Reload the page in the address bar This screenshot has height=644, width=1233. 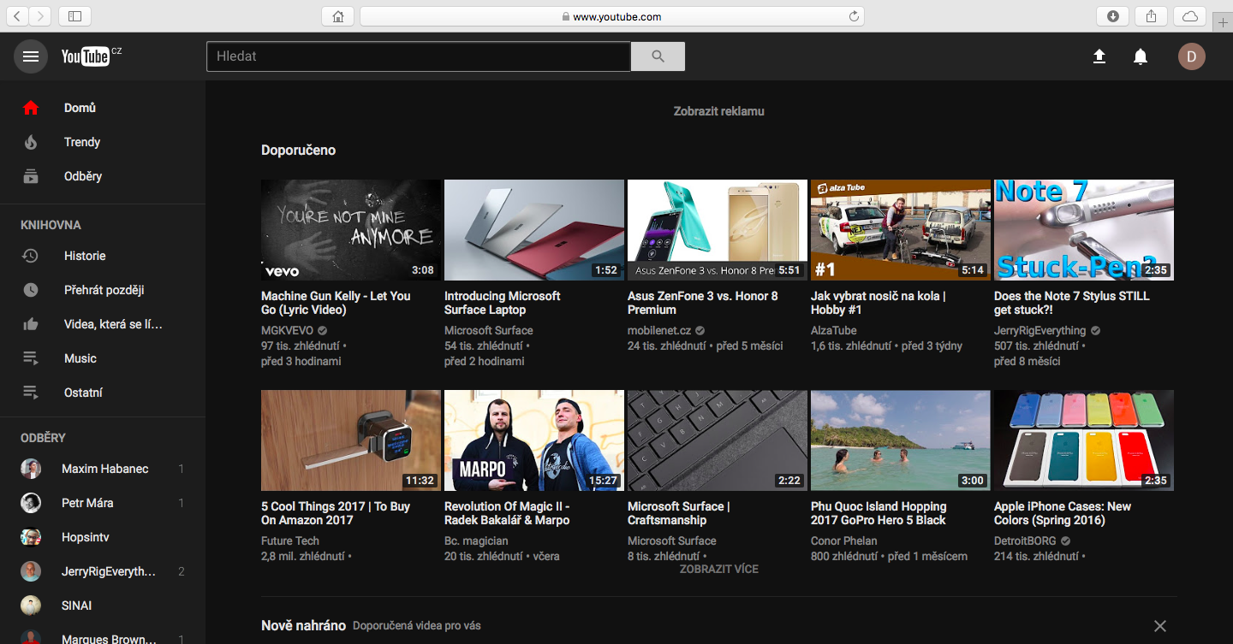[x=853, y=16]
